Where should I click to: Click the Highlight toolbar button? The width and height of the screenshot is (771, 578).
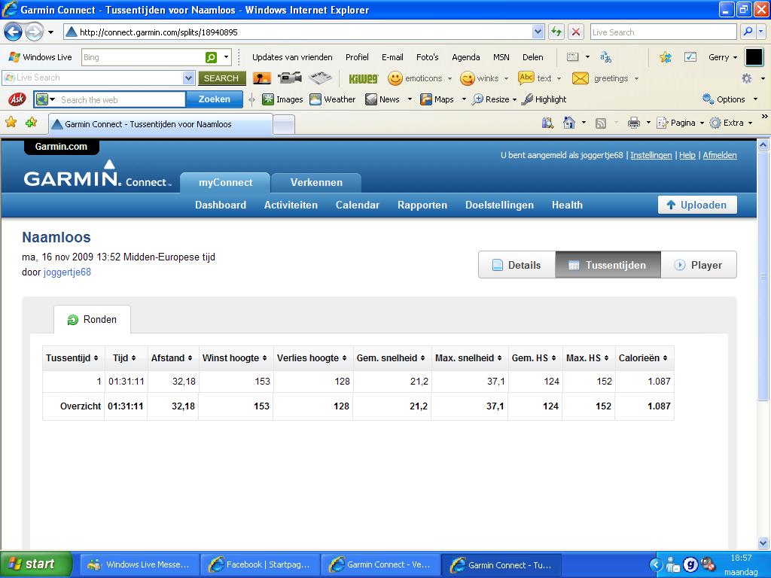pyautogui.click(x=544, y=99)
